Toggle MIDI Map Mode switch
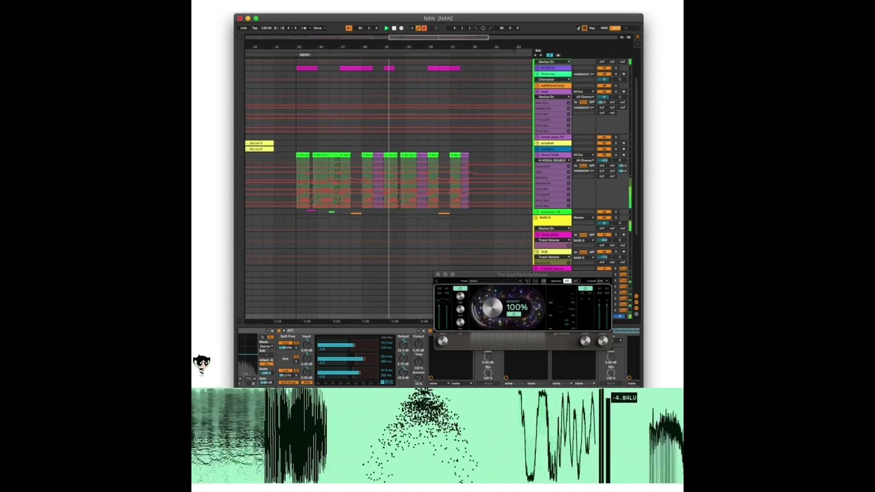Viewport: 875px width, 492px height. click(x=604, y=28)
